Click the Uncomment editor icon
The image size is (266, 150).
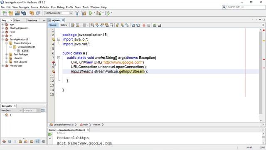pyautogui.click(x=160, y=25)
